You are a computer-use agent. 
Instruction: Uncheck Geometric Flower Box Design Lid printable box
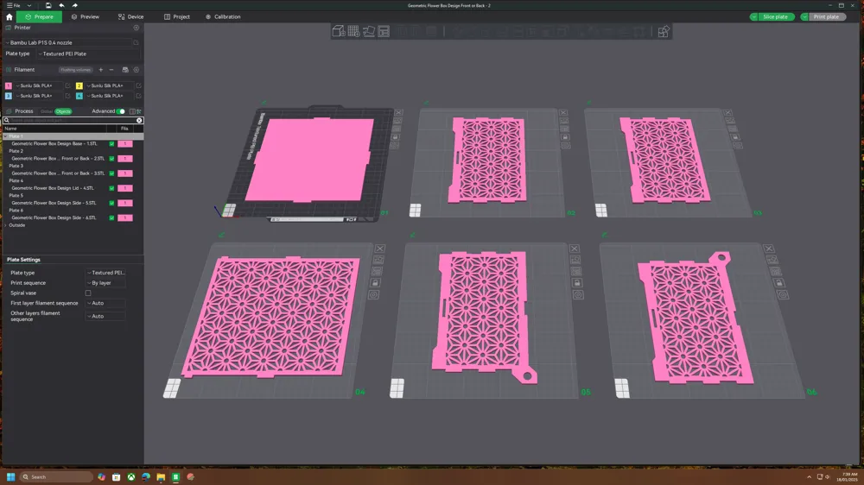pyautogui.click(x=111, y=188)
